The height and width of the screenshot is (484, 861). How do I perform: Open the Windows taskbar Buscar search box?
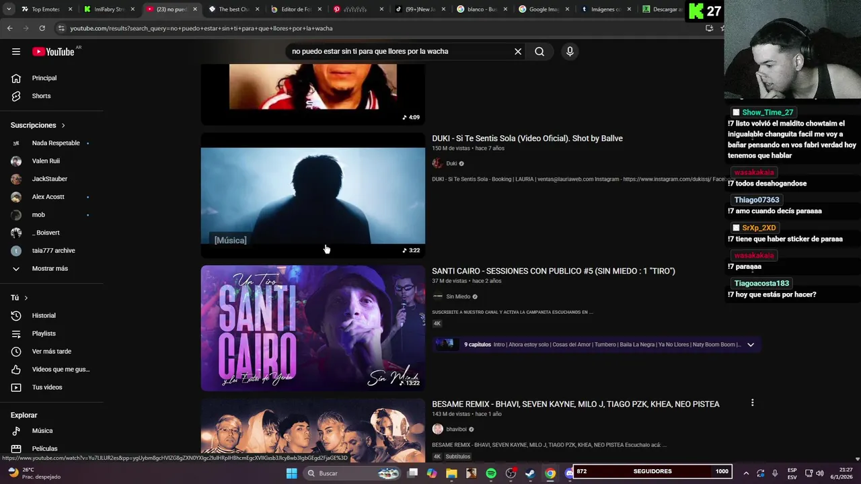coord(352,473)
